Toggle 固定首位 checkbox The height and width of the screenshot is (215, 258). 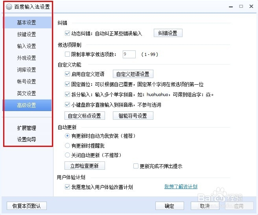click(x=67, y=84)
